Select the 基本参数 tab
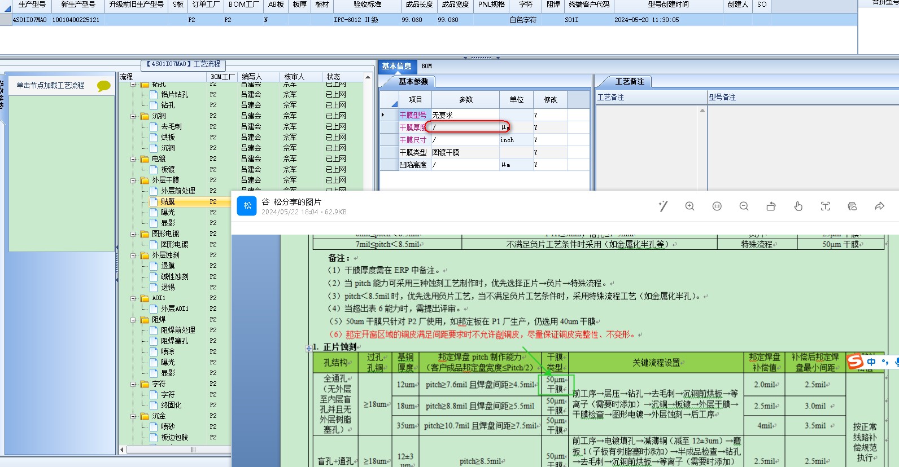This screenshot has height=467, width=899. (x=413, y=82)
